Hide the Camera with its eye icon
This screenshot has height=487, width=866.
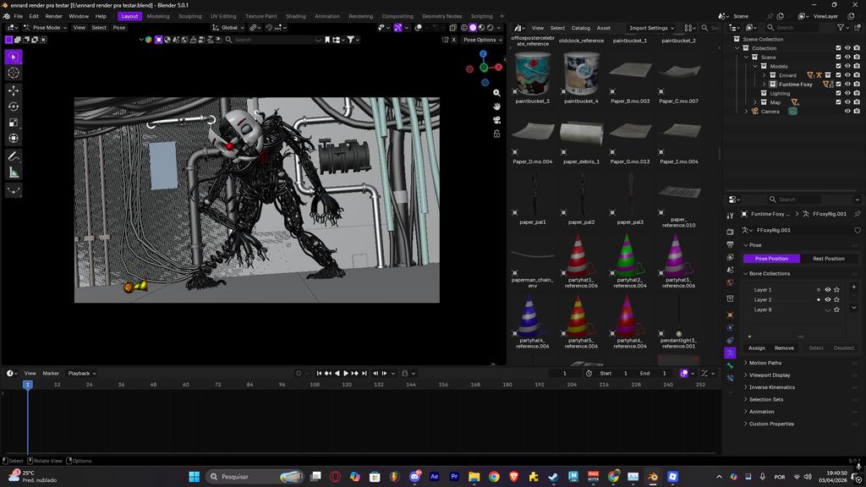click(x=847, y=111)
